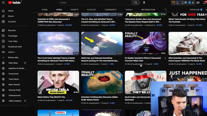Open NASA space station docking thumbnail
This screenshot has height=116, width=207.
click(x=102, y=43)
